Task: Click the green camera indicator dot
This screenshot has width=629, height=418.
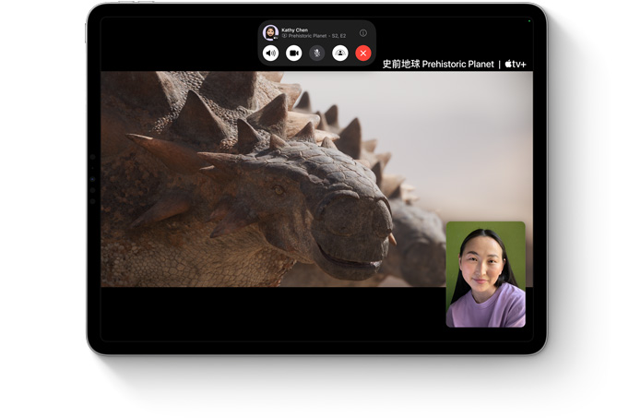Action: 529,21
